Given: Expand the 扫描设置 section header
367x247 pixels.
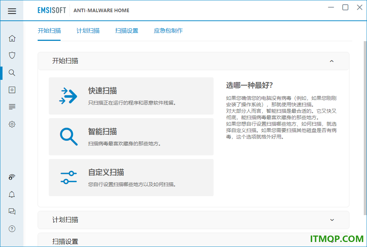Looking at the screenshot, I should tap(193, 240).
